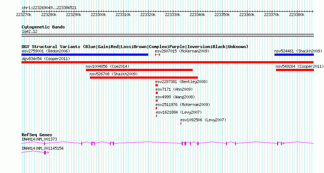Click the 223330k ruler tick label
Screen dimensions: 324x173
point(173,15)
